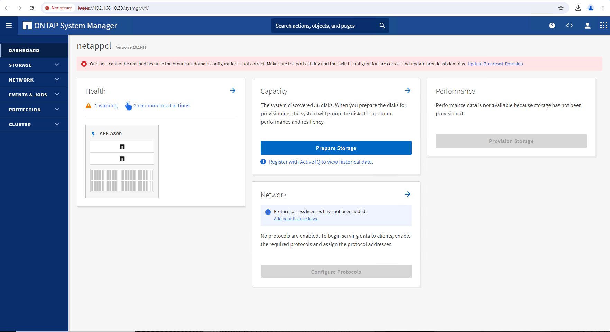The image size is (610, 332).
Task: Click the Provision Storage button
Action: point(511,141)
